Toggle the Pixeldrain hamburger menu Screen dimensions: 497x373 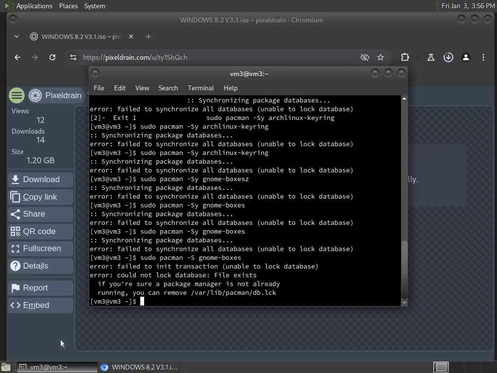click(17, 95)
